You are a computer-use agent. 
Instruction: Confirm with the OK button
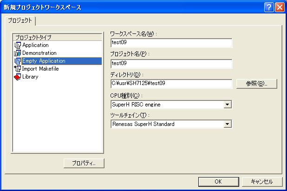[x=218, y=182]
